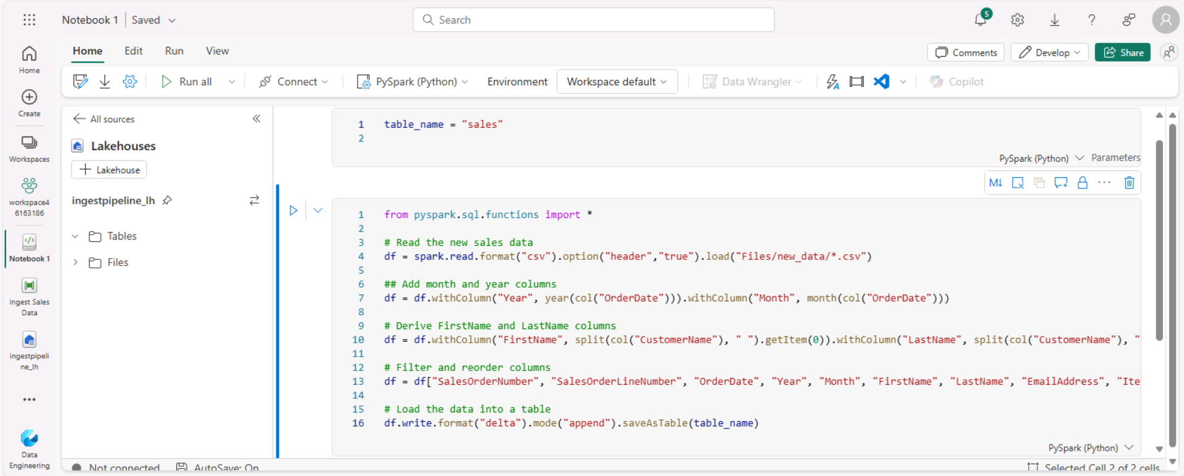The image size is (1184, 476).
Task: Click the toolbar download notebook icon
Action: click(105, 81)
